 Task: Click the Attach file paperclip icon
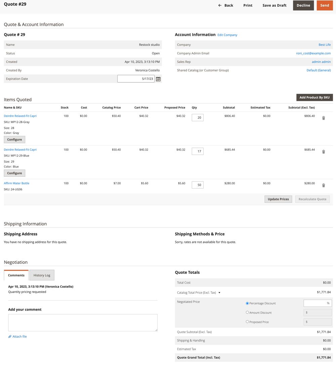tap(9, 336)
